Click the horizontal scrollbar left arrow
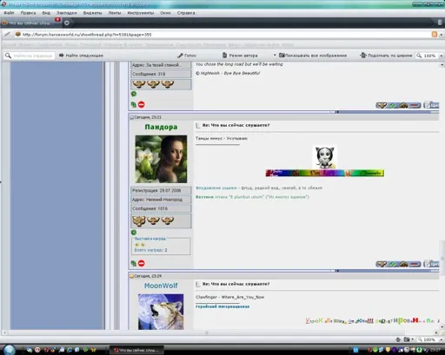The height and width of the screenshot is (355, 445). pos(4,332)
